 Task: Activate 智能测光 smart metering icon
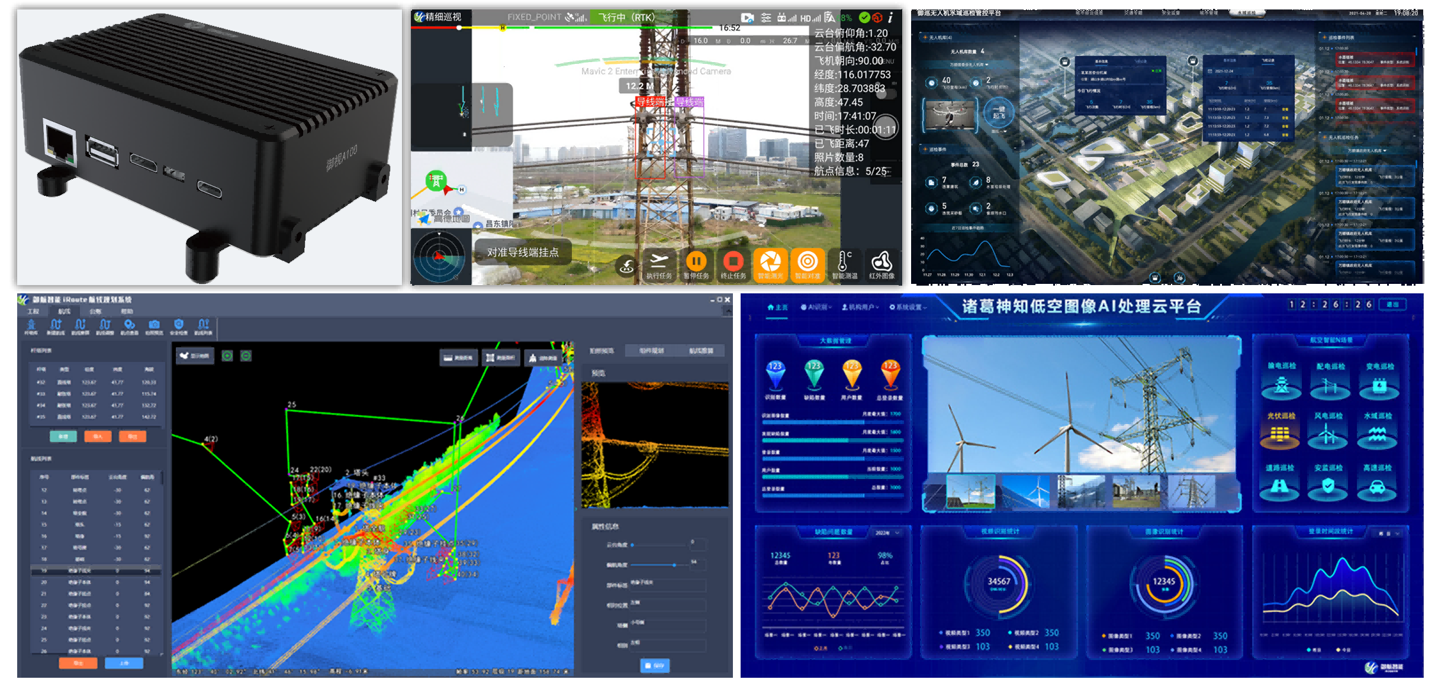(770, 264)
